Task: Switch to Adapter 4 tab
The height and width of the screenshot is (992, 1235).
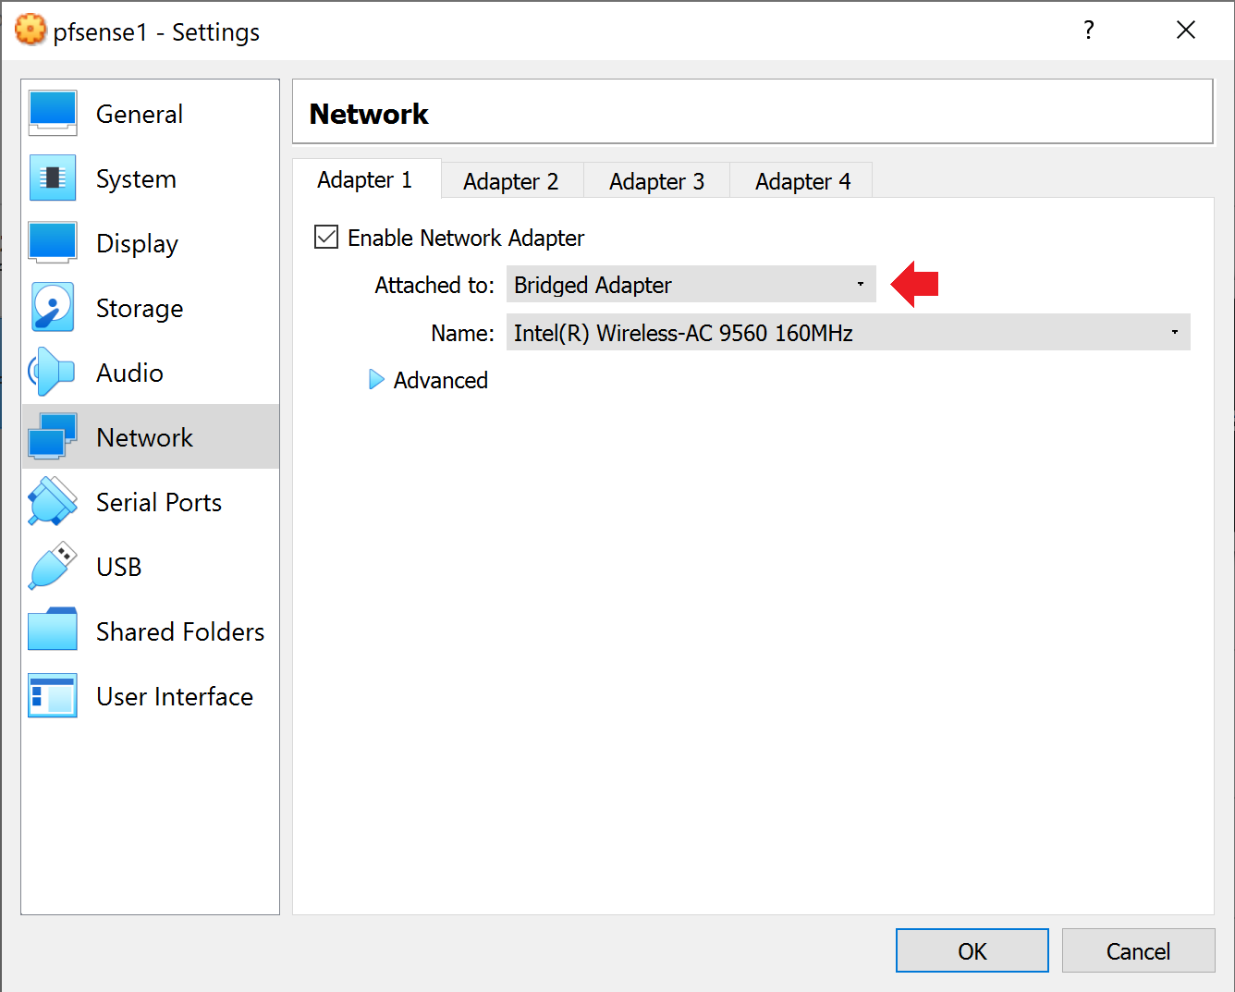Action: [802, 181]
